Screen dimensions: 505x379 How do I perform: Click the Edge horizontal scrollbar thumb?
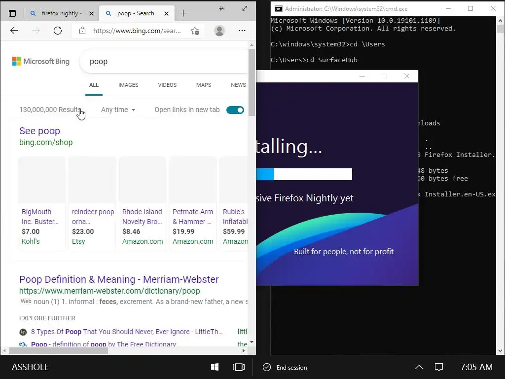(x=58, y=350)
